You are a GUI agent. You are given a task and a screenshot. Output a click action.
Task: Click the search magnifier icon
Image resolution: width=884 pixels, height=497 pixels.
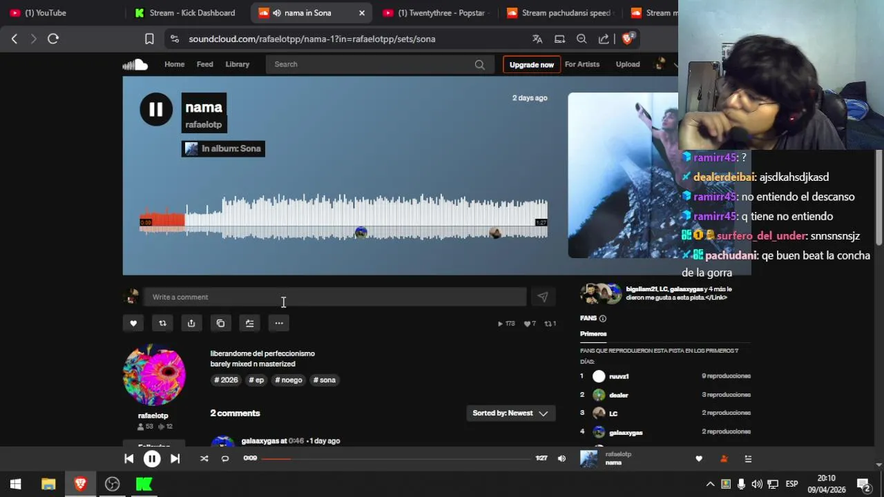point(480,64)
